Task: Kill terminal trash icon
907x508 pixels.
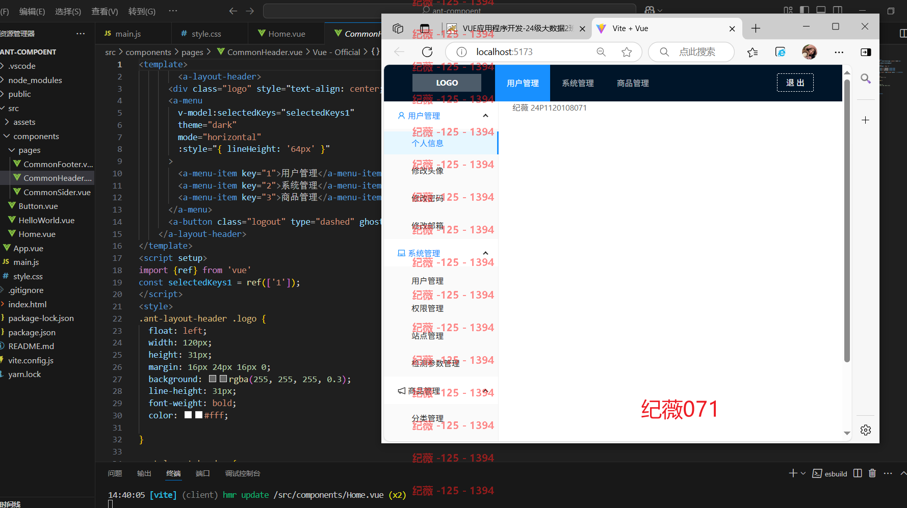Action: pos(872,473)
